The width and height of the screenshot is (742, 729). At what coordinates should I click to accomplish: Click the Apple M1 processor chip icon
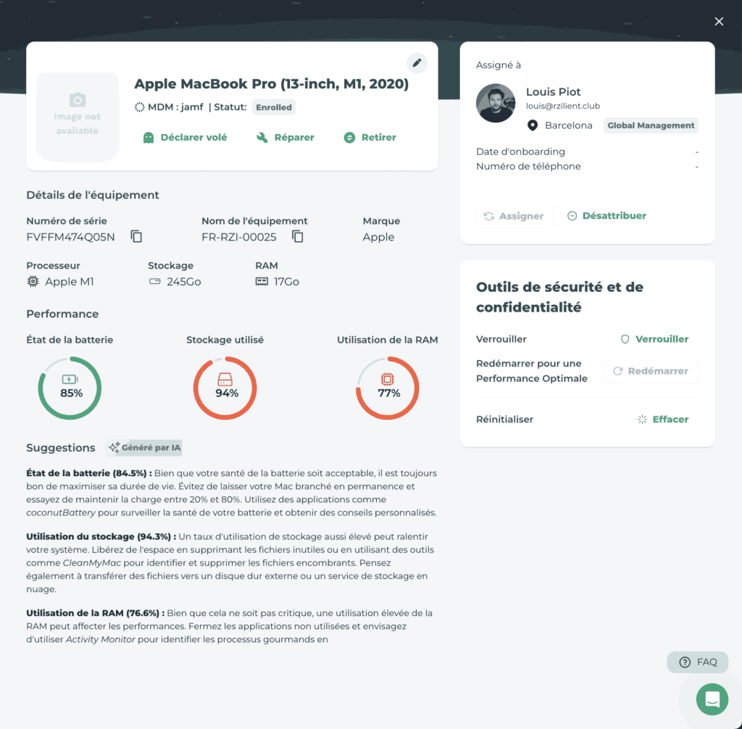coord(33,282)
